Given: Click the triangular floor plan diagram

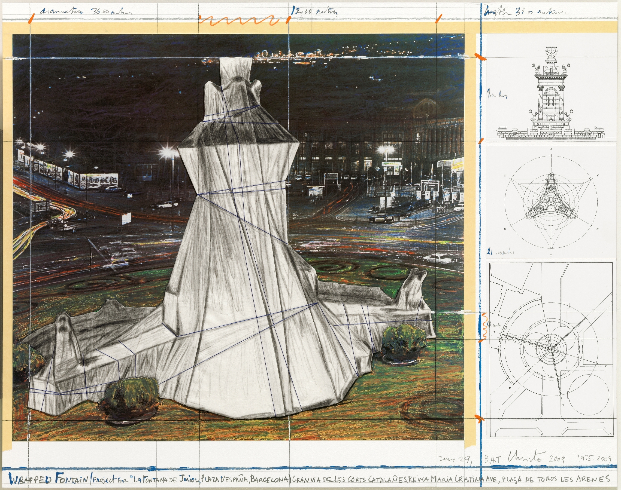Looking at the screenshot, I should point(551,202).
